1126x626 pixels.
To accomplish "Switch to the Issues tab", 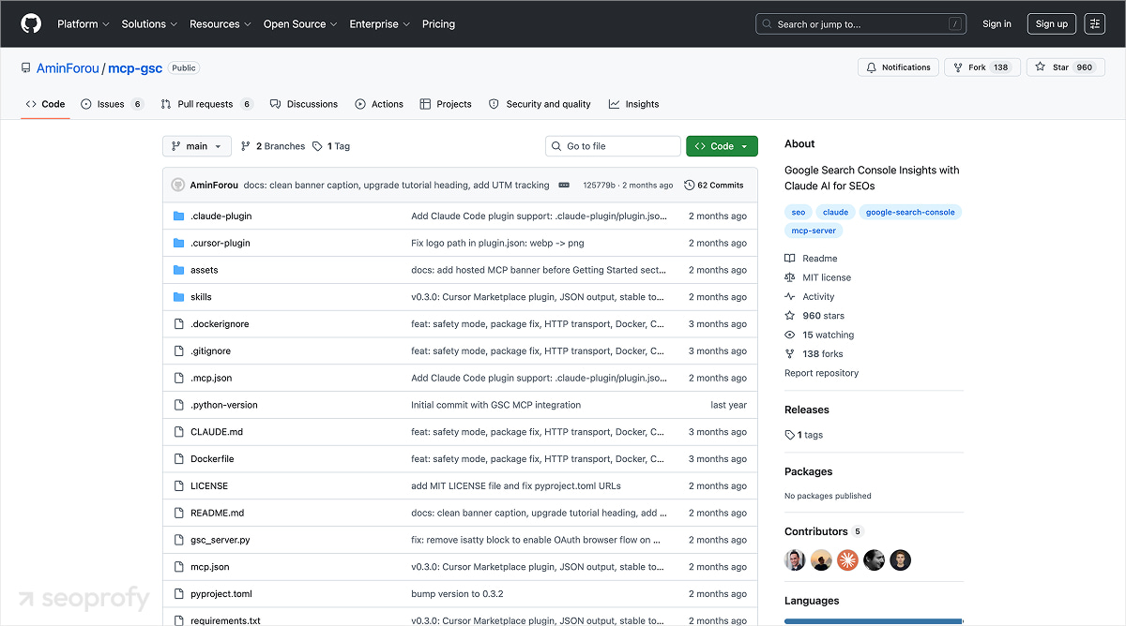I will click(x=112, y=104).
